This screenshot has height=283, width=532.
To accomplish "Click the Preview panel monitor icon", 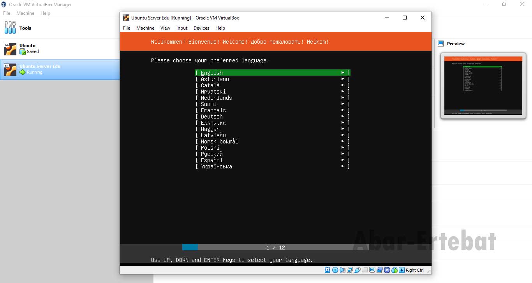I will [441, 44].
